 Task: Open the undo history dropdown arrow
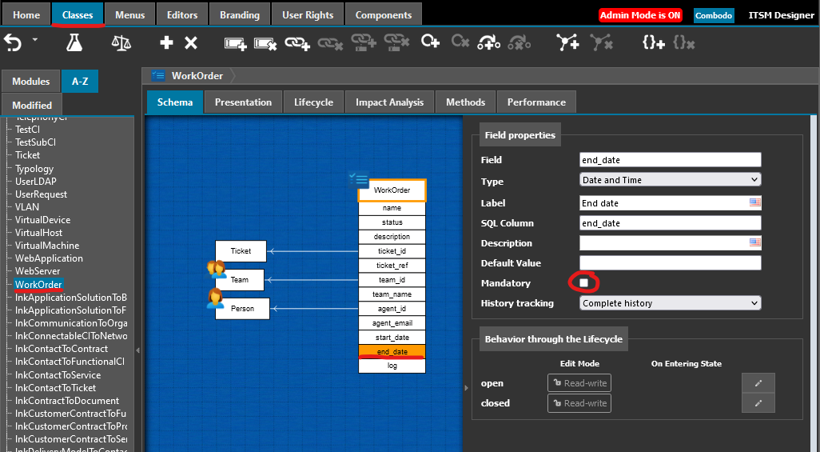click(x=35, y=39)
